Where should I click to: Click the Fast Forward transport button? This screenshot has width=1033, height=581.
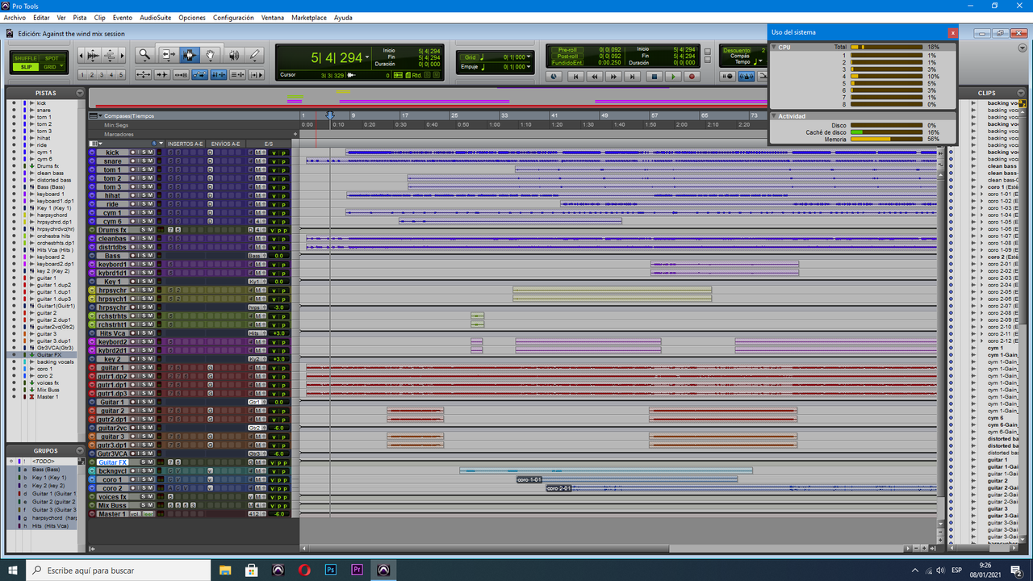coord(614,77)
